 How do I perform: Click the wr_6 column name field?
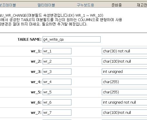[57, 102]
